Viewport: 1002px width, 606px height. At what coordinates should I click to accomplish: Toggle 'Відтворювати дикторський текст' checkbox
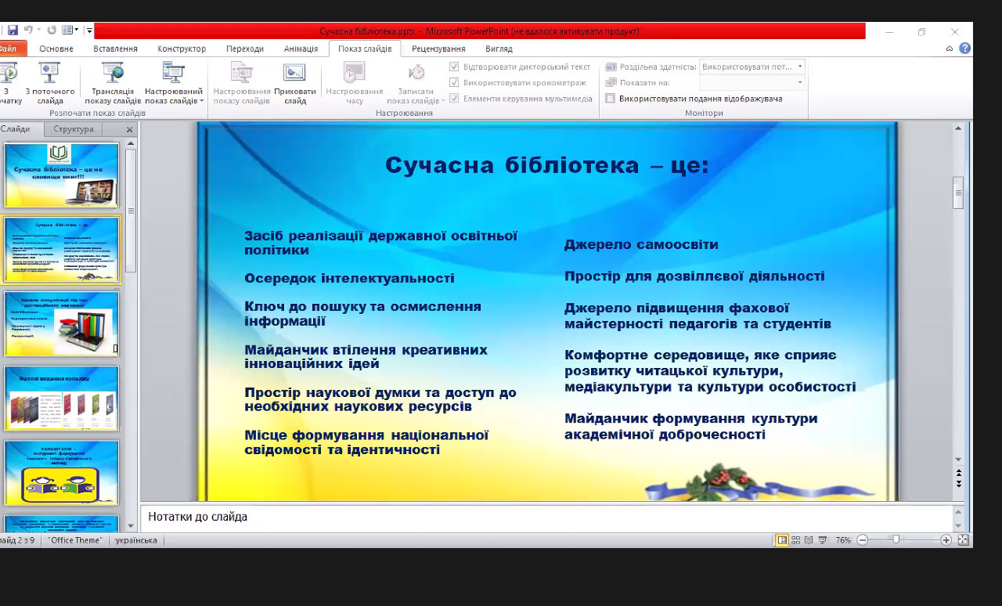pyautogui.click(x=454, y=67)
